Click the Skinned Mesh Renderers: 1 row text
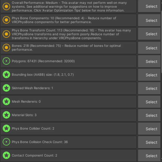Image resolution: width=162 pixels, height=162 pixels. pyautogui.click(x=32, y=88)
